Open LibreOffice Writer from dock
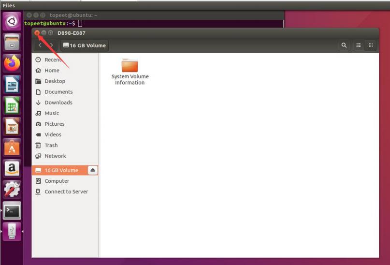Viewport: 390px width, 265px height. click(x=12, y=84)
